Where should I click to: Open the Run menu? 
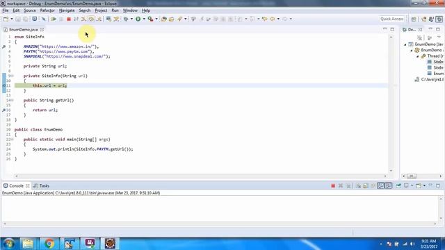115,10
